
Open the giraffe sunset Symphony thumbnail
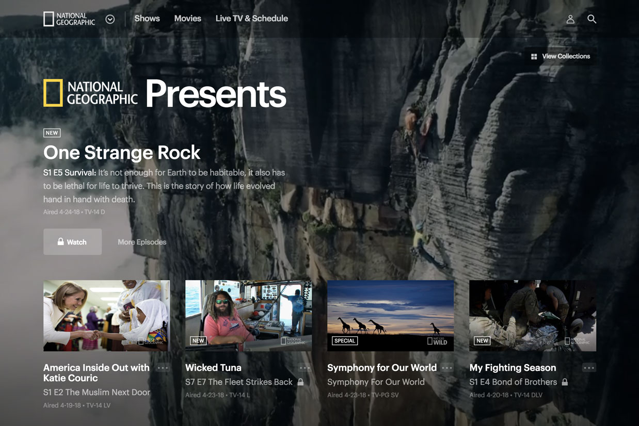coord(390,316)
